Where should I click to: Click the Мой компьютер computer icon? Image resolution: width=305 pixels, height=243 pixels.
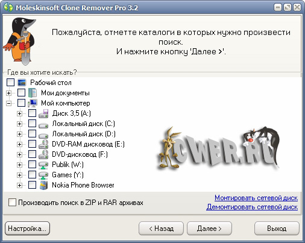tap(33, 103)
